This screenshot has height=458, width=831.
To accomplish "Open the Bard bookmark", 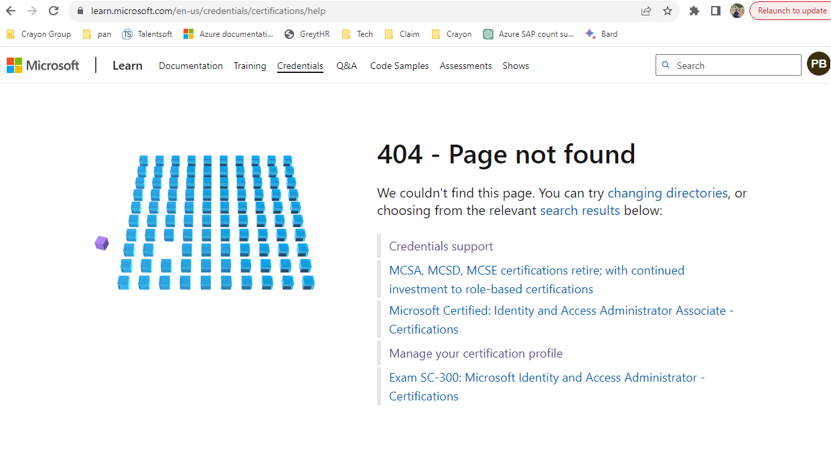I will (601, 33).
